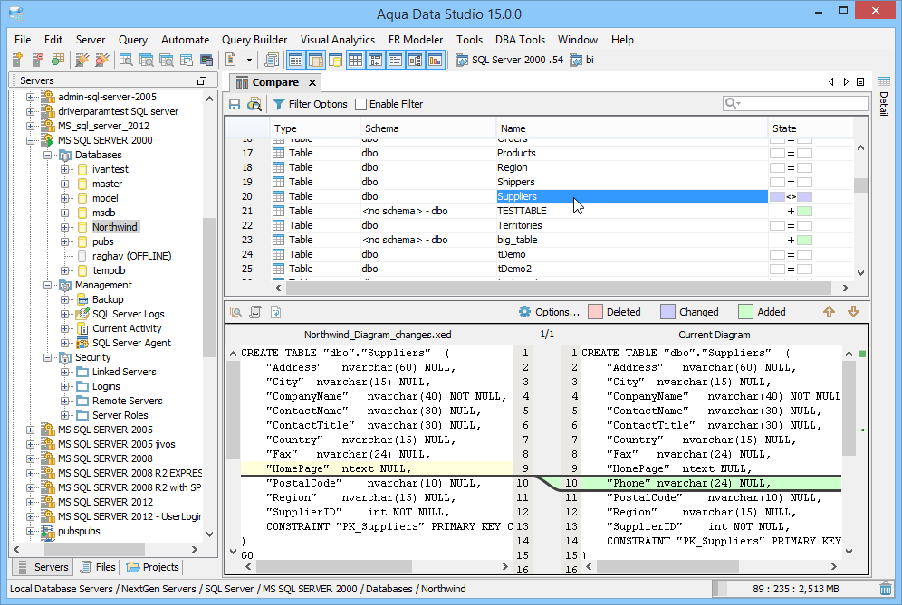Expand the MS SQL SERVER 2008 node
This screenshot has height=605, width=902.
(31, 458)
